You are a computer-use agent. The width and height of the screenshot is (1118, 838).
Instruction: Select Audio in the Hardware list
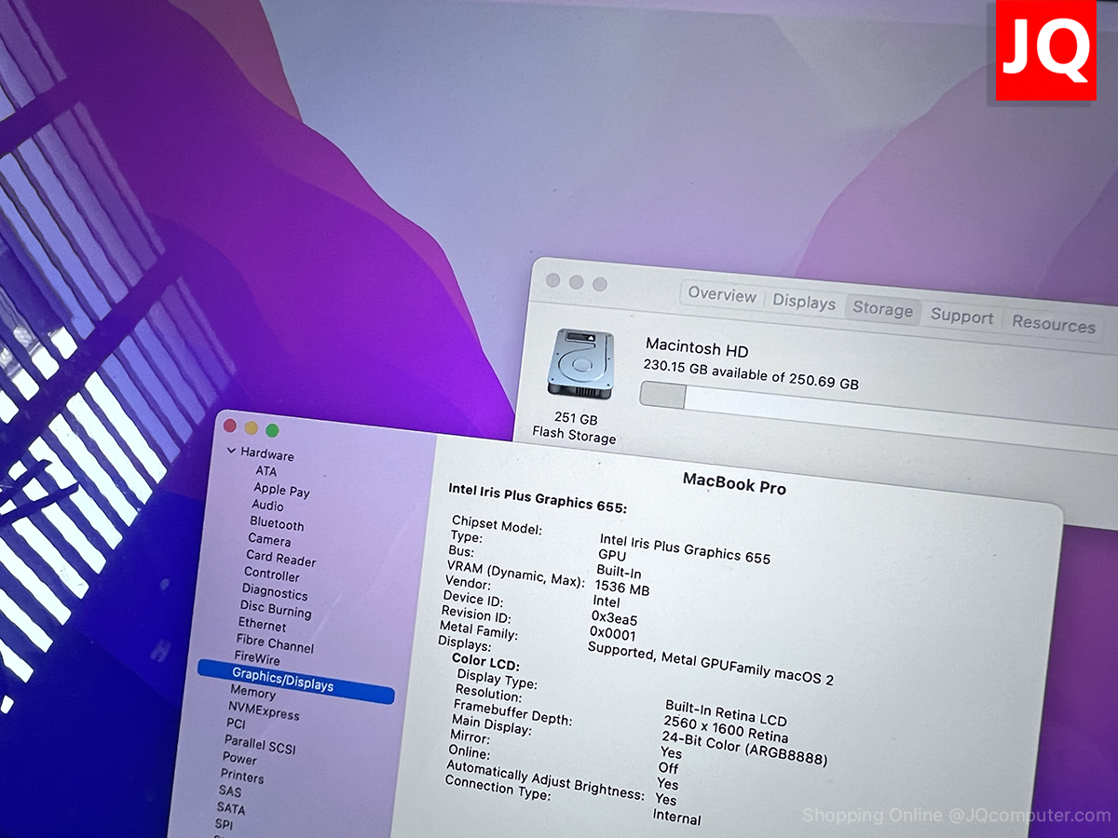[267, 506]
